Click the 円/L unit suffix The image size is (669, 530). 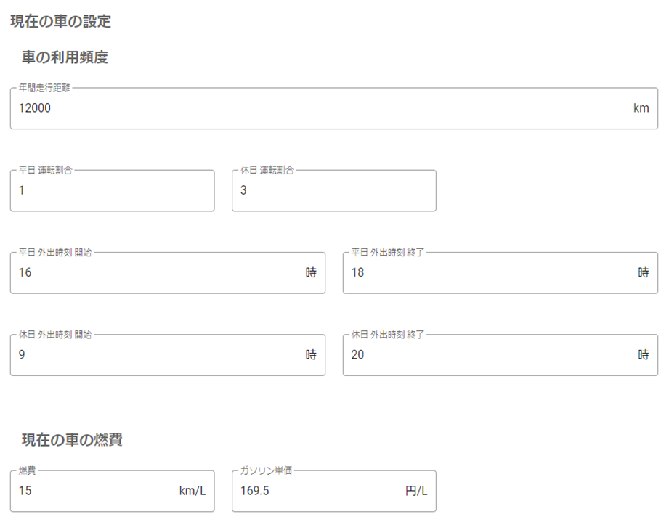click(416, 491)
